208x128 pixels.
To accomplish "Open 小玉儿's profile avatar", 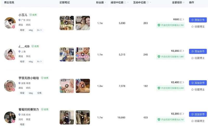I will tap(10, 23).
